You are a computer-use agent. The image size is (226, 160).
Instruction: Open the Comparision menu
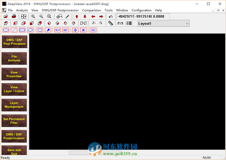[x=92, y=10]
